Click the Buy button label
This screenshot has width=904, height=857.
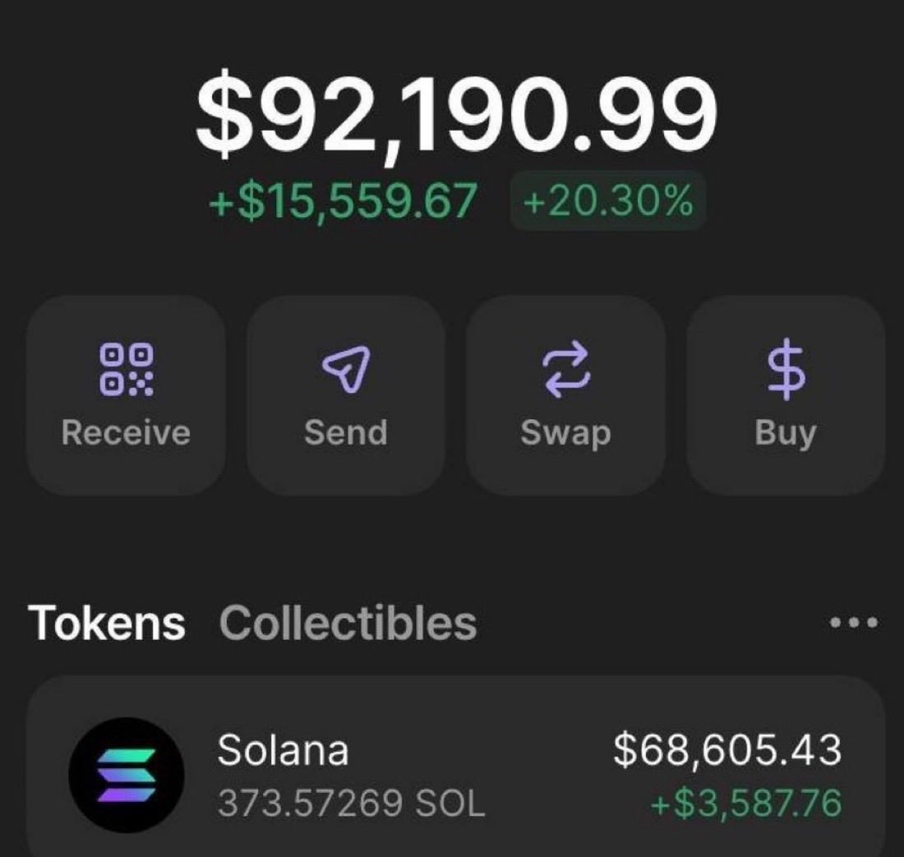coord(786,433)
